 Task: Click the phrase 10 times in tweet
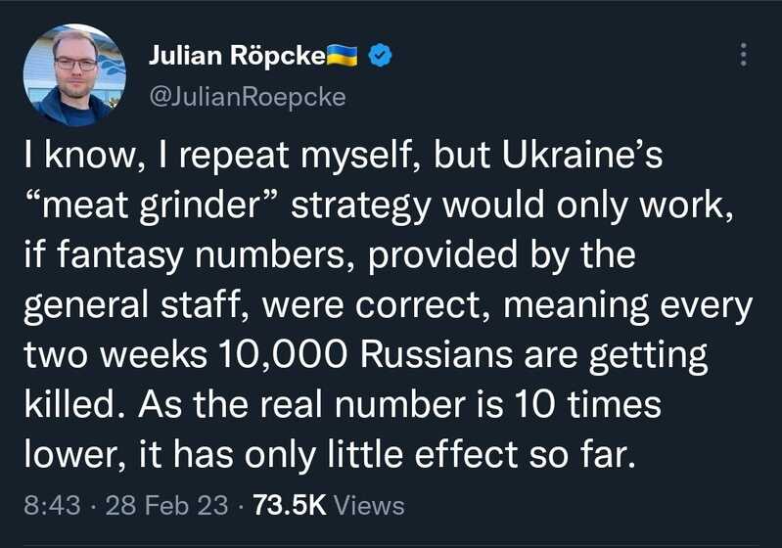587,404
